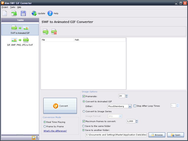Viewport: 188px width, 141px height.
Task: Open project using green arrow icon
Action: (x=14, y=13)
